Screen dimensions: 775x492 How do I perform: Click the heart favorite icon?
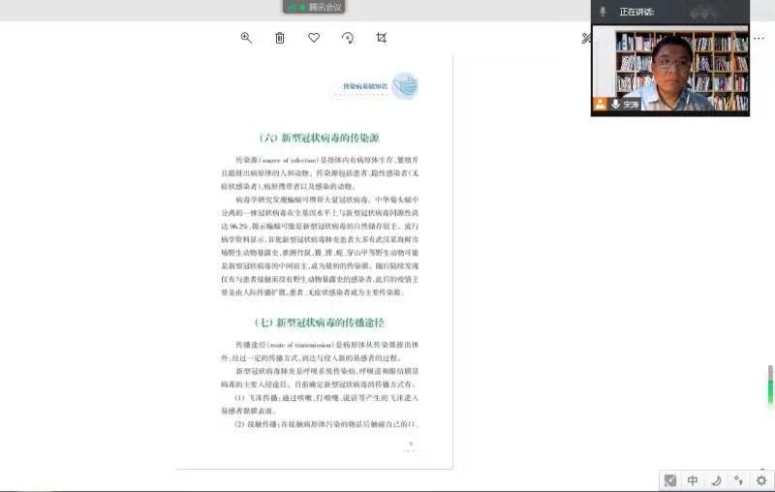314,38
